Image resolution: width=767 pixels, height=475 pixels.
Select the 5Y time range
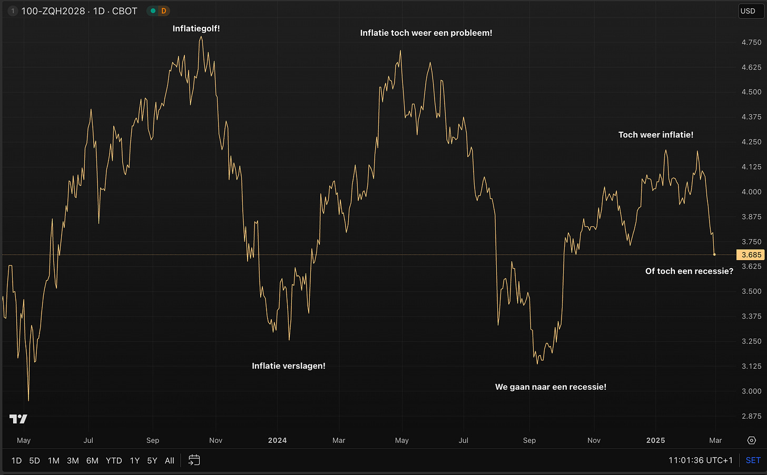(152, 460)
